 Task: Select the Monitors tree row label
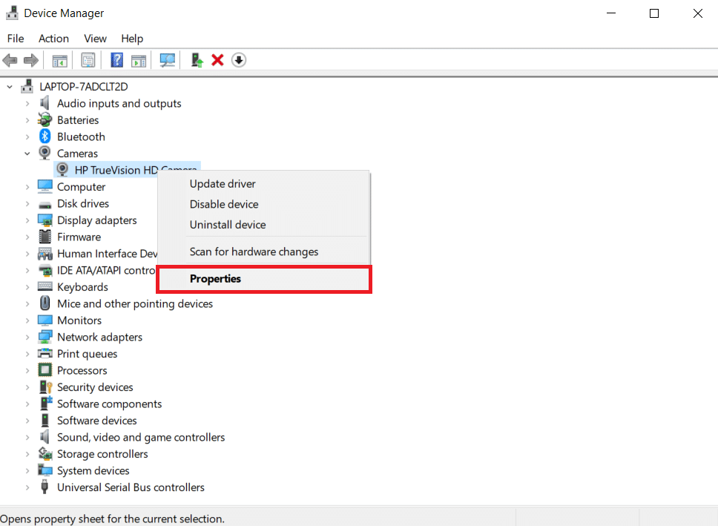click(79, 320)
